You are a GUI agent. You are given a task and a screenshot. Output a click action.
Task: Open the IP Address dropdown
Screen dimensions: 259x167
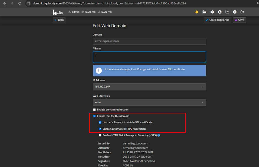click(x=149, y=87)
